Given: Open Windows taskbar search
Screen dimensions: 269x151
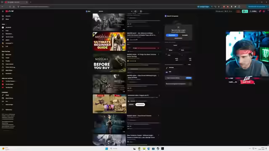Looking at the screenshot, I should [x=120, y=148].
